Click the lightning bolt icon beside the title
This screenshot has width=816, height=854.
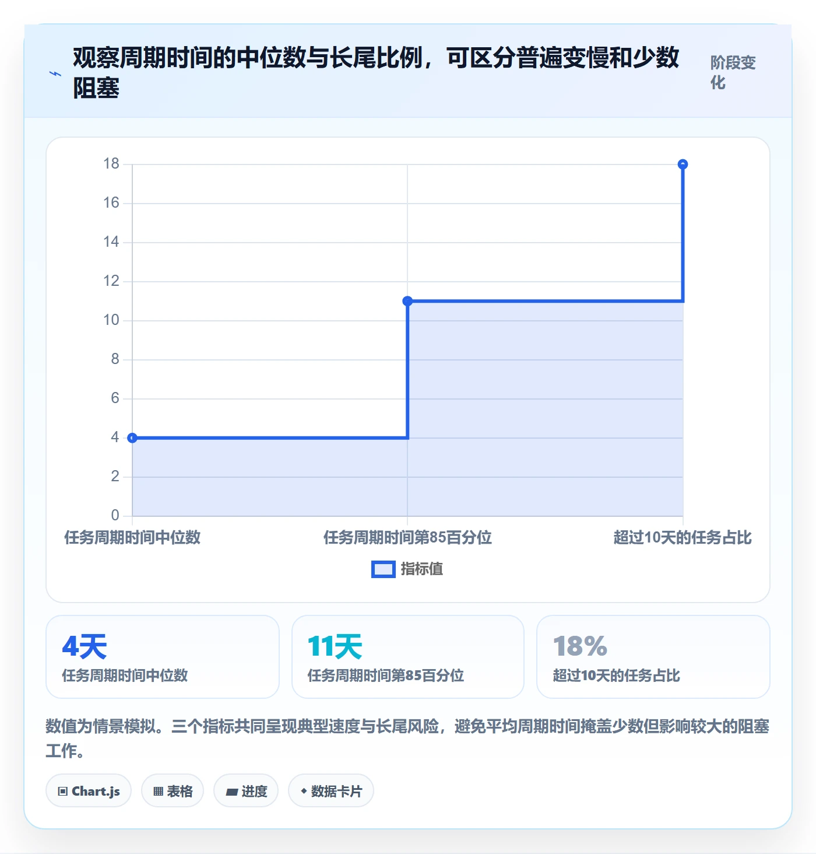pos(55,73)
